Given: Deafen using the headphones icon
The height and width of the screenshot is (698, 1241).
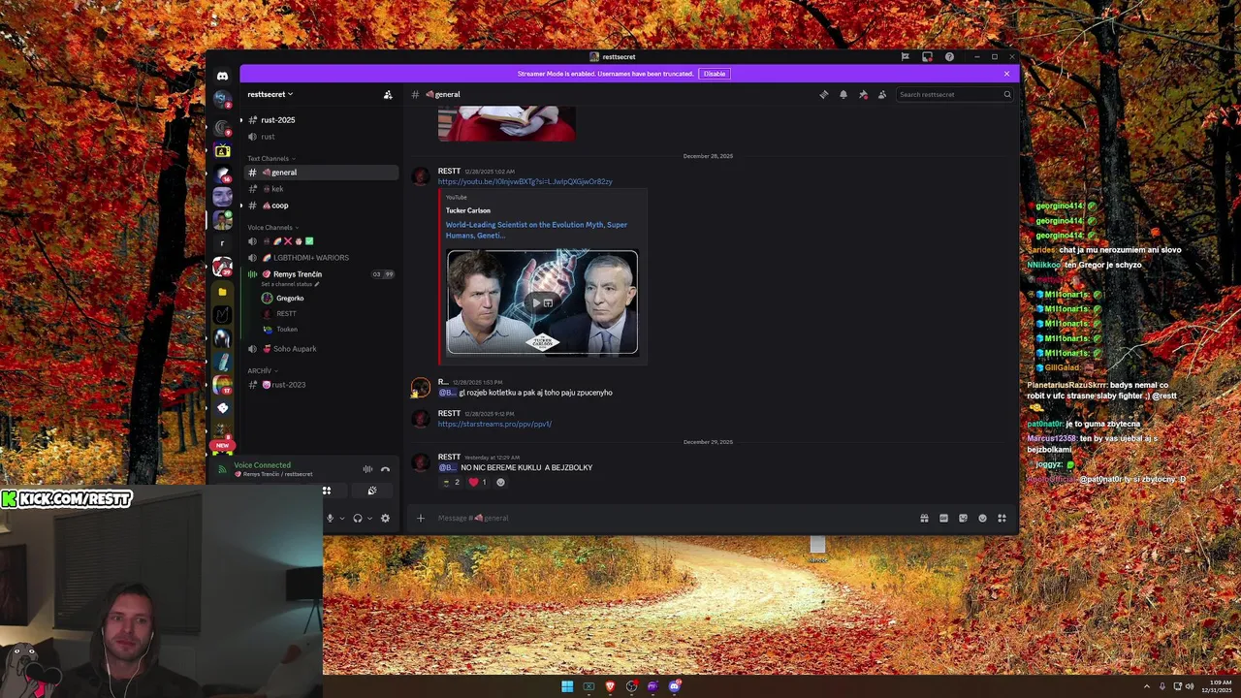Looking at the screenshot, I should coord(358,518).
